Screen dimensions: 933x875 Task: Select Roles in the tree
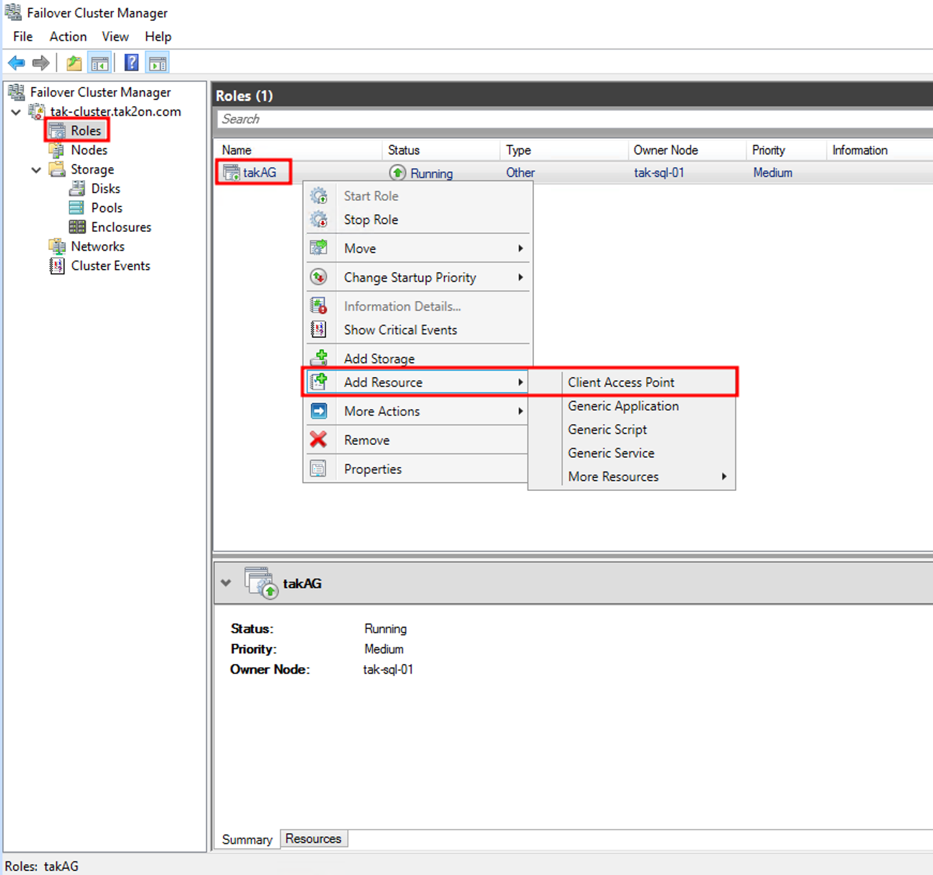coord(86,130)
